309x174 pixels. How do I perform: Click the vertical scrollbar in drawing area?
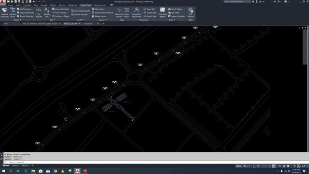[305, 47]
